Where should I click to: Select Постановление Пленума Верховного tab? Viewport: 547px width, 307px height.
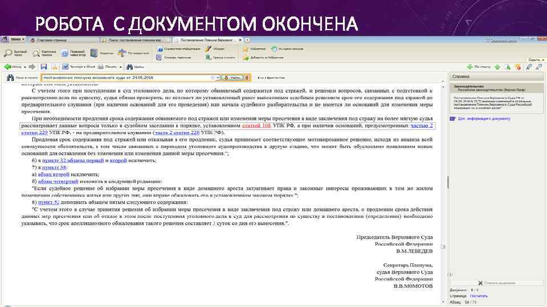click(x=206, y=40)
